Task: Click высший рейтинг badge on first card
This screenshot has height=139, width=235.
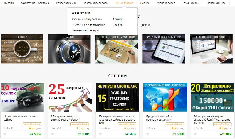Action: pos(32,124)
